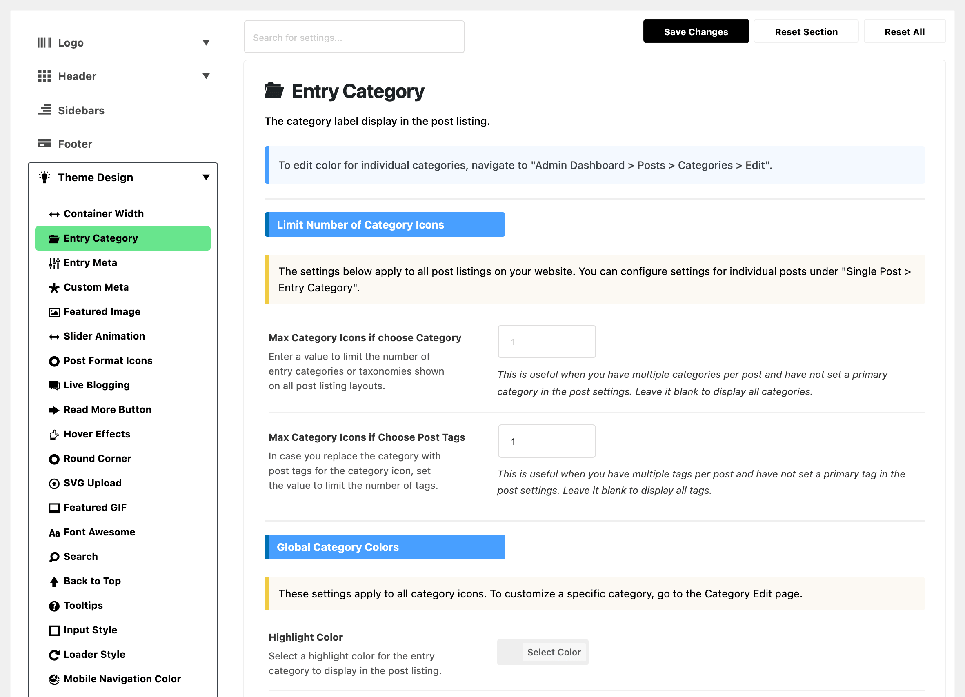This screenshot has width=965, height=697.
Task: Click the Sidebars lines icon
Action: [44, 110]
